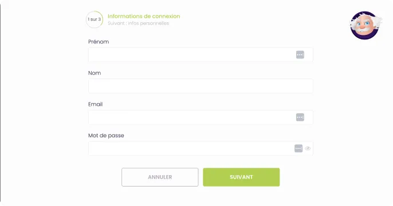Click the '1 sur 3' step text
This screenshot has height=206, width=393.
click(94, 19)
